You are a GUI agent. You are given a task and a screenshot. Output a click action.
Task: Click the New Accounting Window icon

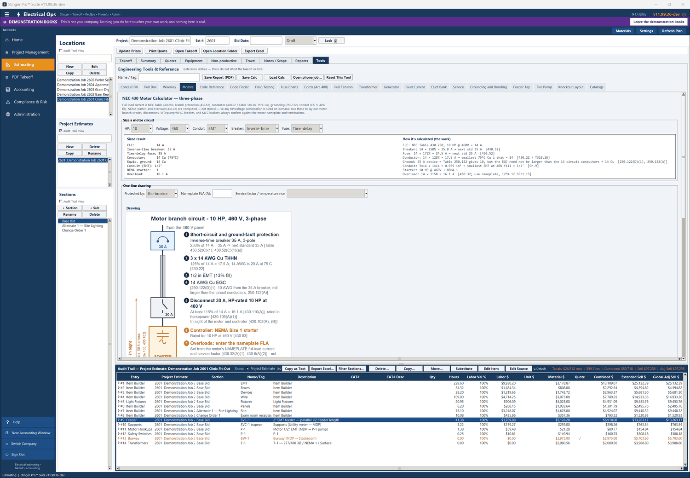[x=7, y=433]
